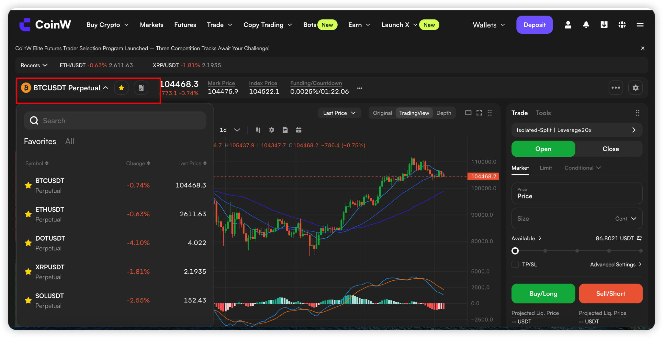The height and width of the screenshot is (338, 663).
Task: Unfavorite DOTUSDT in the favorites list
Action: pos(28,243)
